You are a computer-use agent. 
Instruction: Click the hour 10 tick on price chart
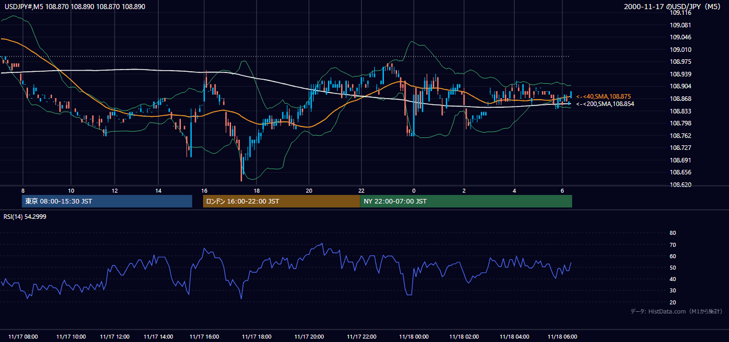(71, 191)
